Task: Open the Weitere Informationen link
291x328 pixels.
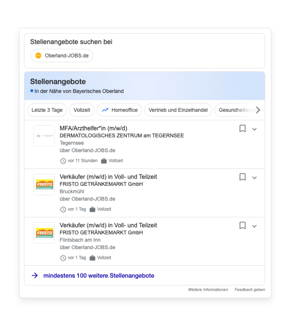Action: point(208,290)
